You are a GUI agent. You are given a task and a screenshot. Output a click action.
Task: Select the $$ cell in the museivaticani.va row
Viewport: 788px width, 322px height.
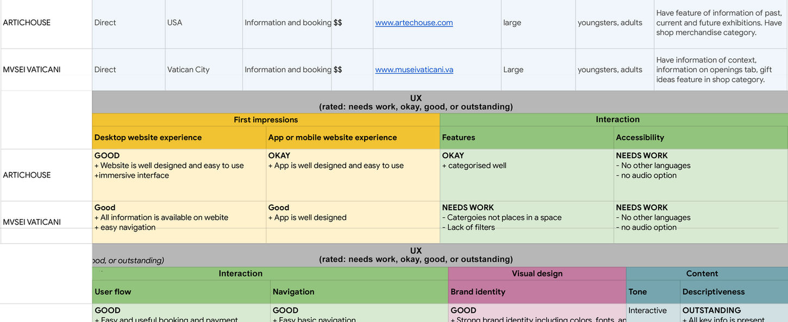point(352,69)
